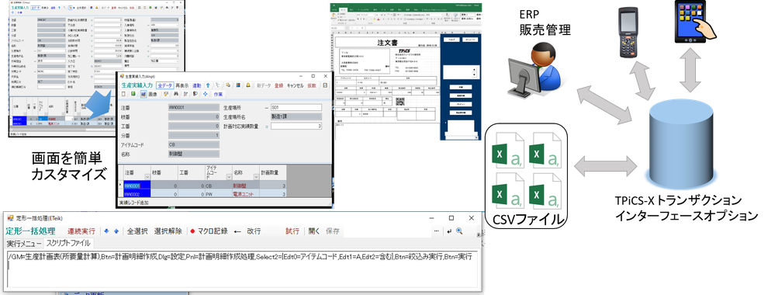Click the magnifier zoom icon in 定形一括処理

click(x=459, y=231)
